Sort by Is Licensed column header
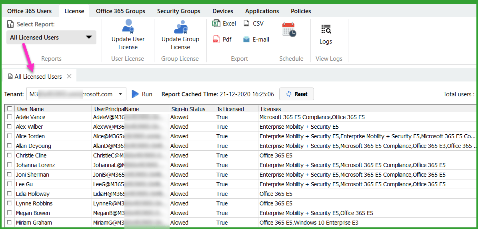The image size is (478, 229). (x=236, y=109)
